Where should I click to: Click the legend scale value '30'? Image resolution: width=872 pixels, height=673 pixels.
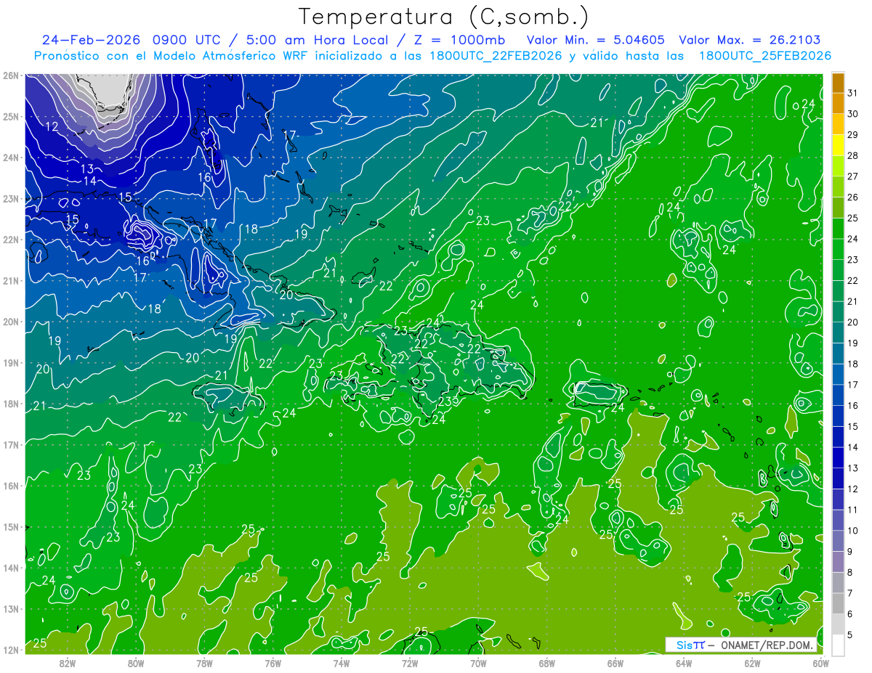(x=853, y=114)
